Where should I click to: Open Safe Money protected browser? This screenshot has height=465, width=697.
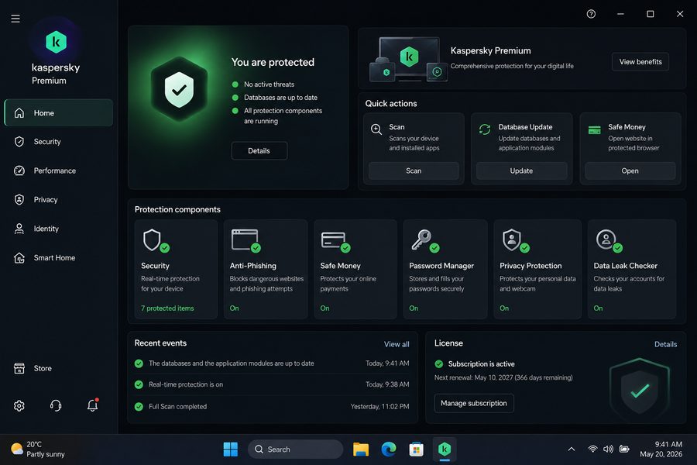630,170
